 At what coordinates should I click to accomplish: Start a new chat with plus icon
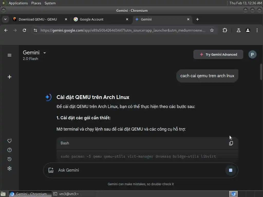point(10,77)
